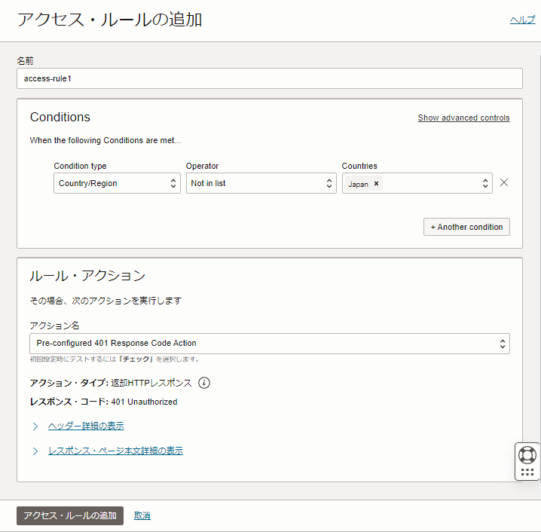The image size is (541, 532).
Task: Add another condition with + Another condition
Action: coord(466,227)
